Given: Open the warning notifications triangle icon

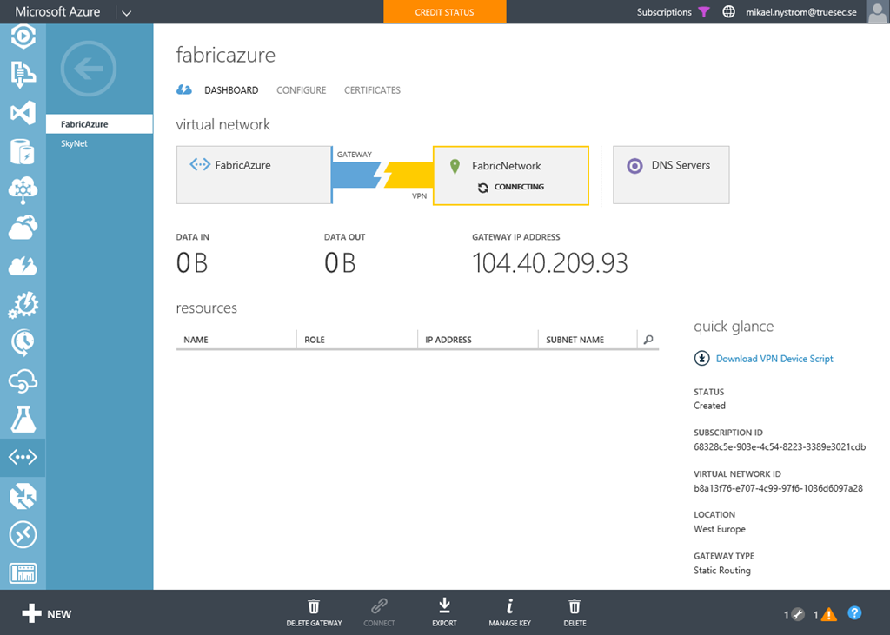Looking at the screenshot, I should click(829, 614).
